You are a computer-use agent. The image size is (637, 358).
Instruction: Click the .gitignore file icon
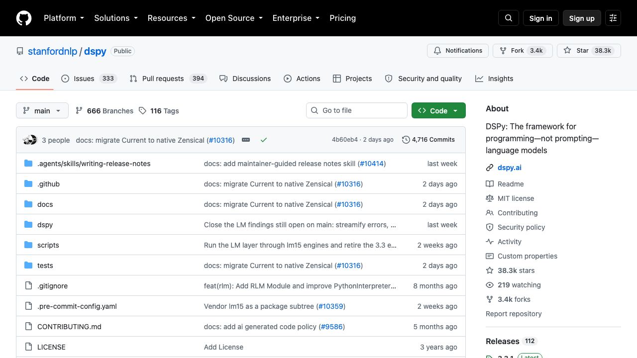[28, 286]
